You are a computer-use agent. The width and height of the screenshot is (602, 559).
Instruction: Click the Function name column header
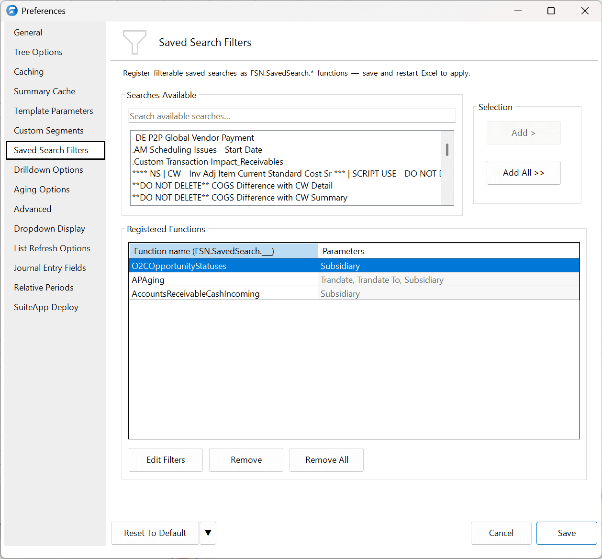tap(223, 251)
